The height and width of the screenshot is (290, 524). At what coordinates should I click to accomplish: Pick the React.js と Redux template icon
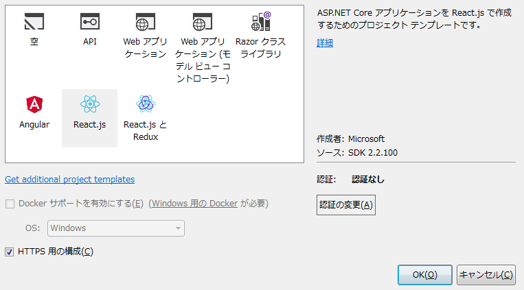(x=146, y=104)
